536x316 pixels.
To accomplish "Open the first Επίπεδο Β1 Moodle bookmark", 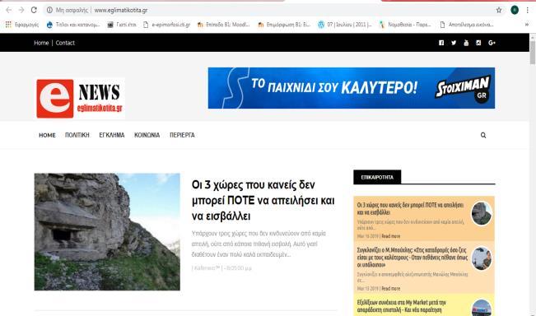I will pos(224,25).
